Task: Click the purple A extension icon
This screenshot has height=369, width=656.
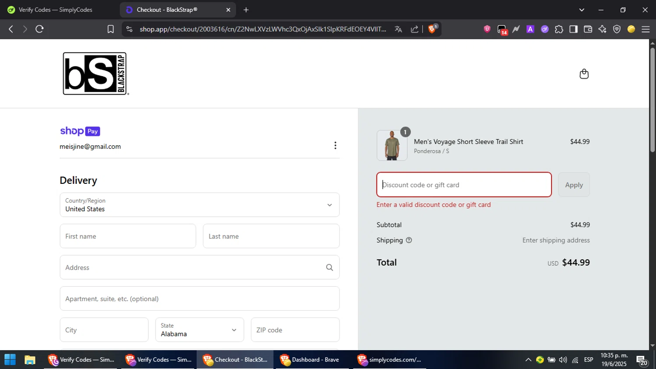Action: [530, 29]
